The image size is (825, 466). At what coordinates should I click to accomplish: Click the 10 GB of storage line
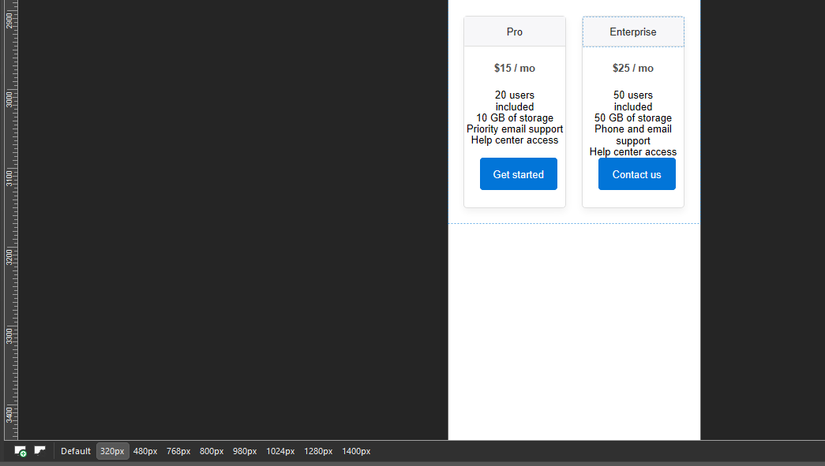coord(515,117)
